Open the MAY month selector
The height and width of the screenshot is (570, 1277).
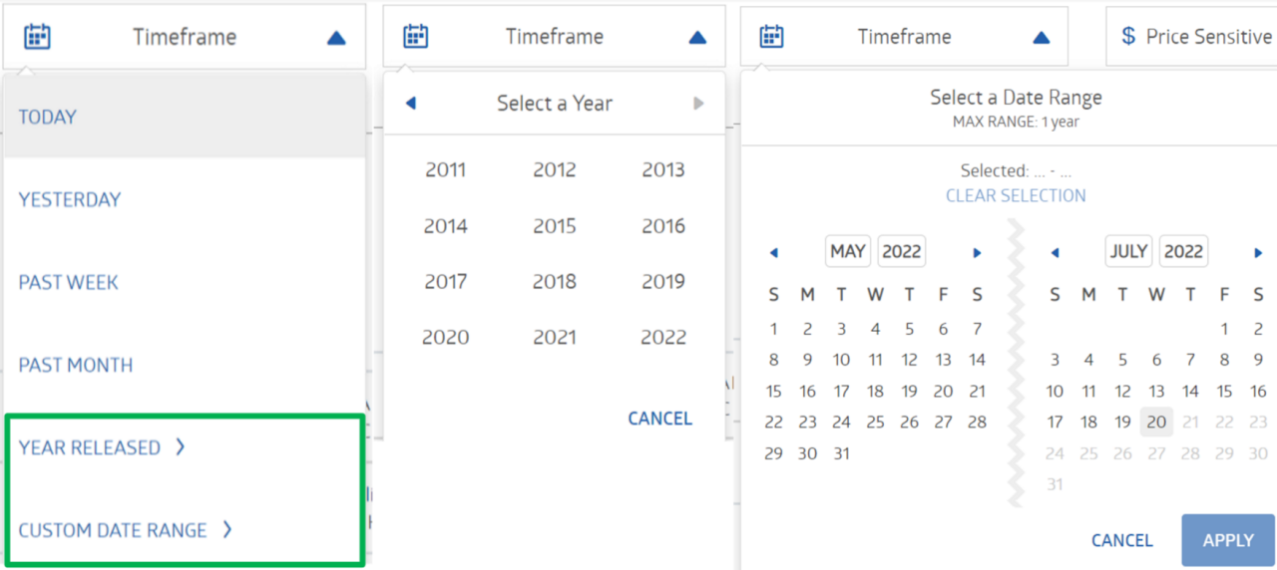[x=848, y=251]
